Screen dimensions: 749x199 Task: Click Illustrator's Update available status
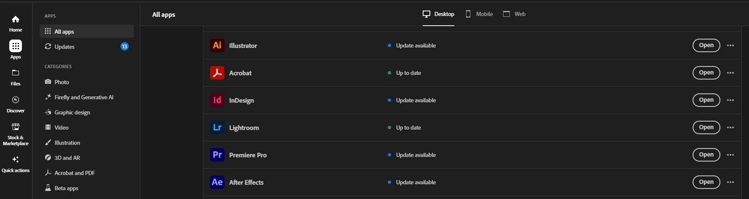tap(412, 45)
